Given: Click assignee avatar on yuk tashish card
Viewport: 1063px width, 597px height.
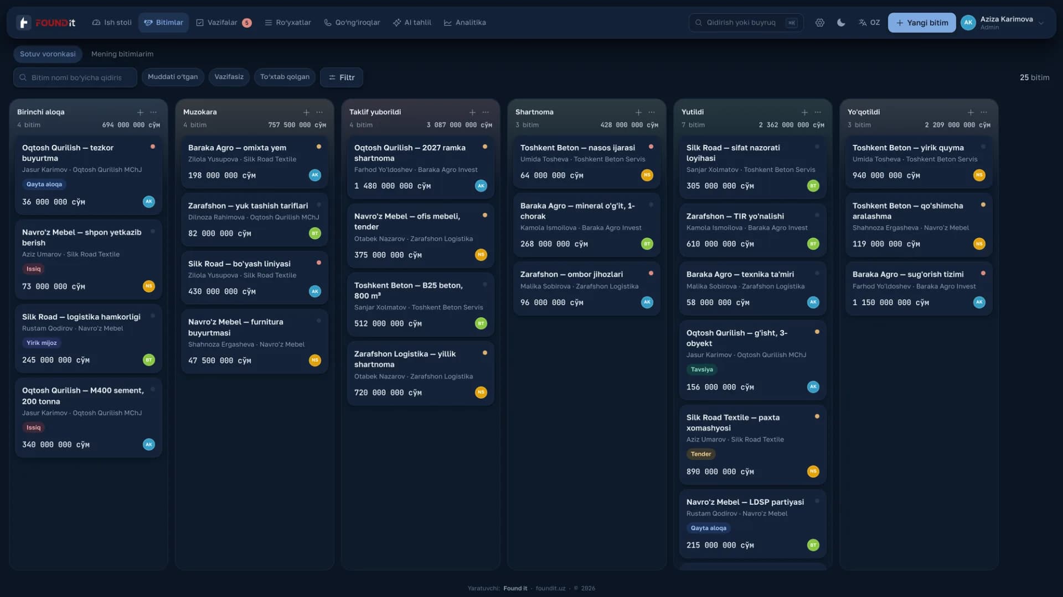Looking at the screenshot, I should (x=315, y=233).
